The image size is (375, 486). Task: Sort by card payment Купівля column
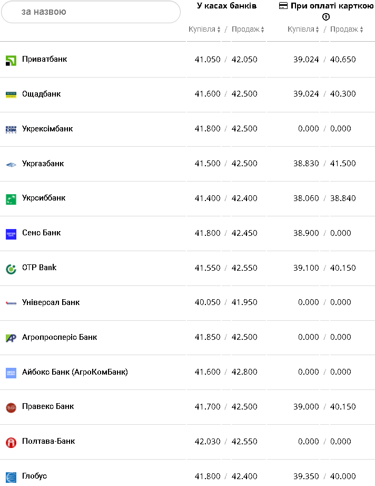click(x=303, y=30)
